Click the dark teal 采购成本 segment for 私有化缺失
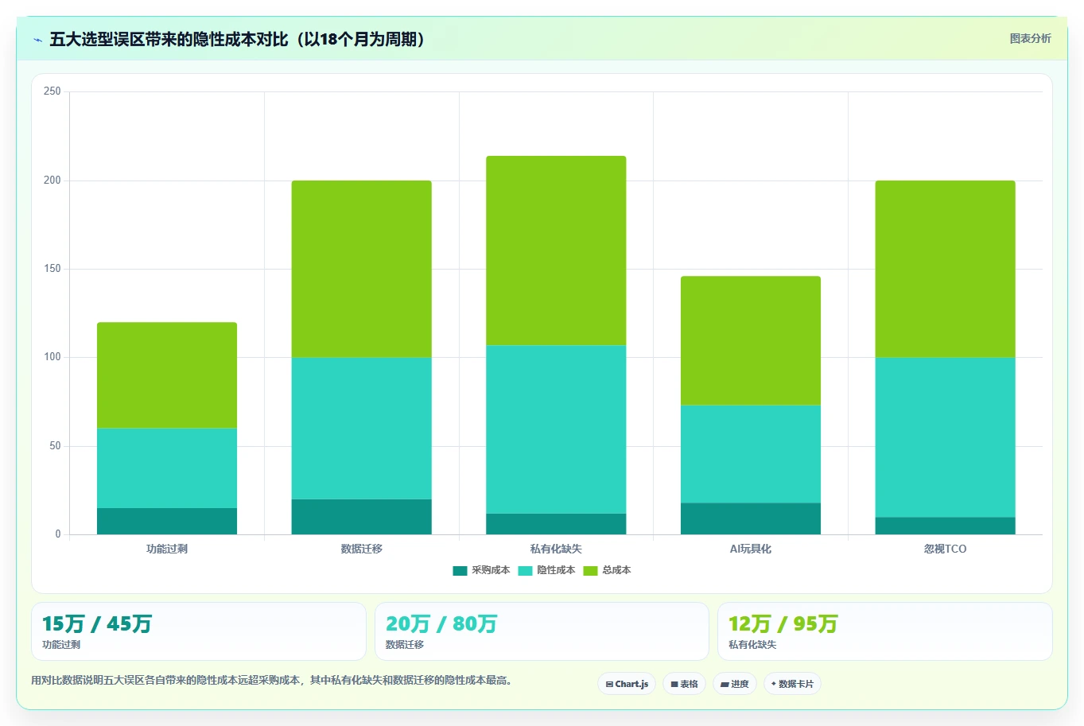 (x=556, y=524)
